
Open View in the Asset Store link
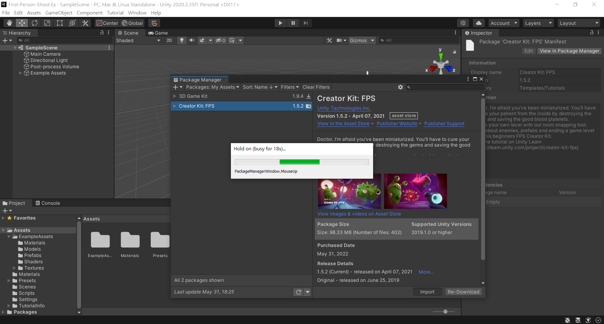pyautogui.click(x=343, y=124)
